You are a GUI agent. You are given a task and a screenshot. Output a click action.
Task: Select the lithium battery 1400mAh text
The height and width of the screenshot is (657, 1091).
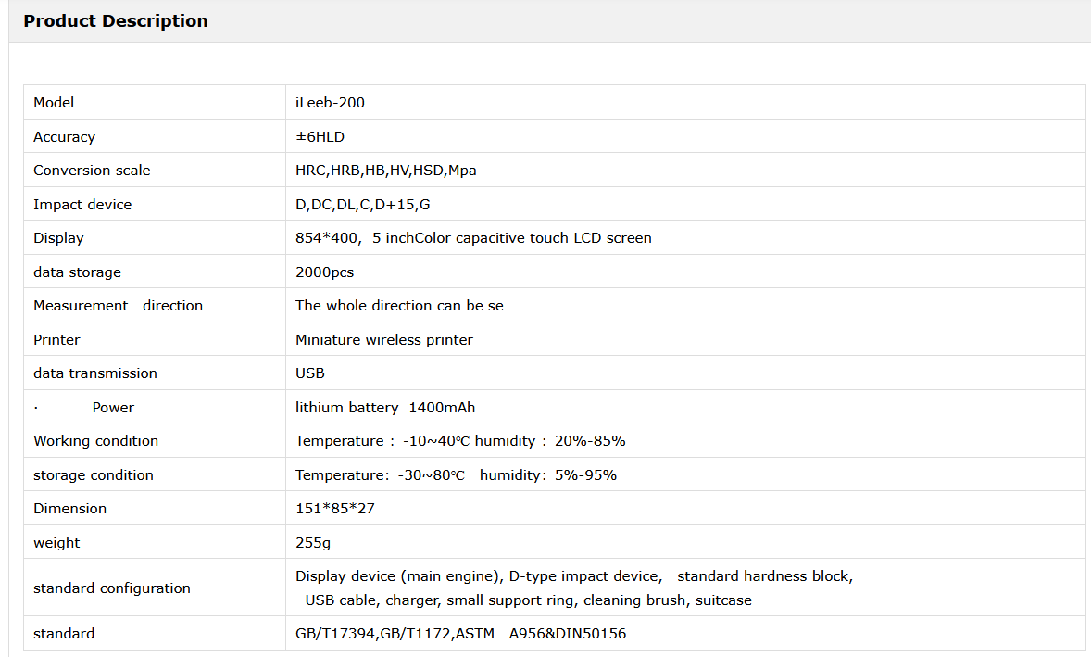(385, 408)
